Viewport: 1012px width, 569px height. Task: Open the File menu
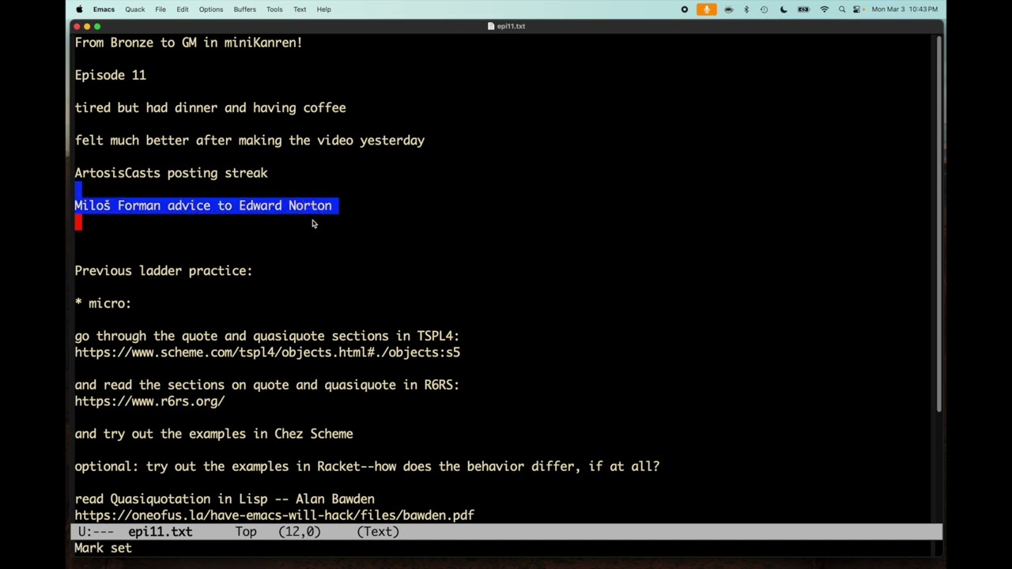pyautogui.click(x=160, y=9)
